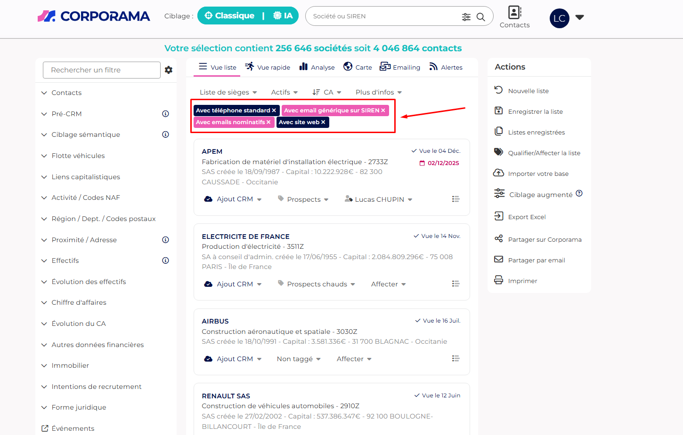Click the Export Excel icon

pos(498,216)
